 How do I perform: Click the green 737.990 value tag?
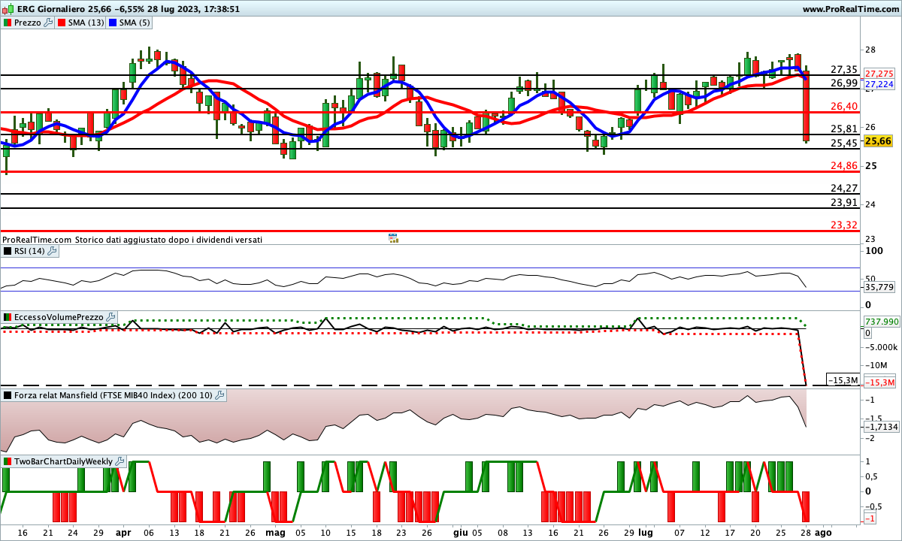[x=881, y=322]
